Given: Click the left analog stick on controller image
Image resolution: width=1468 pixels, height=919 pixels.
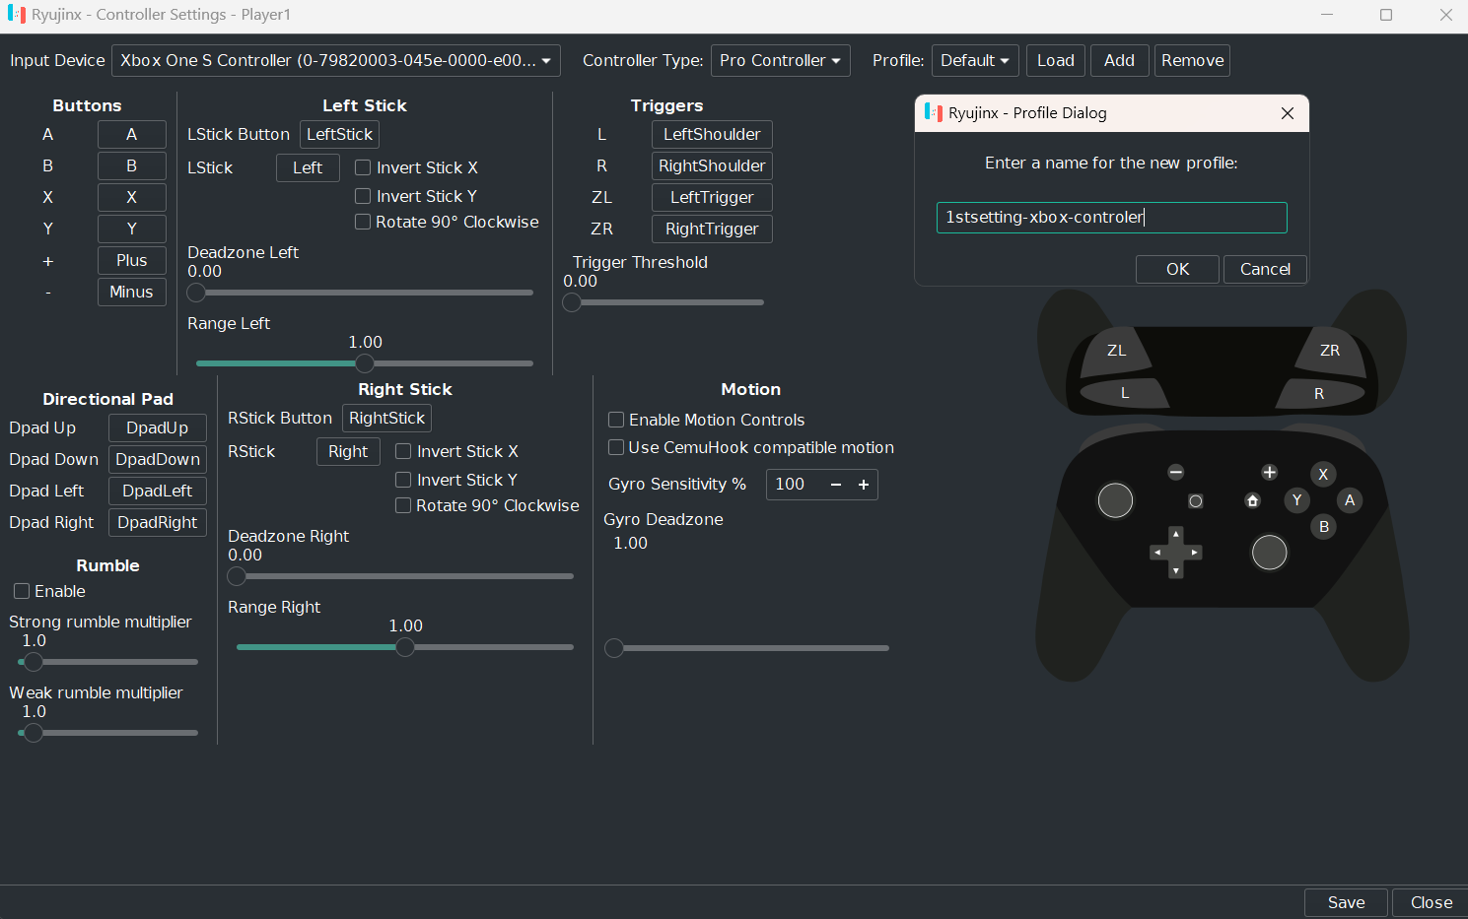Looking at the screenshot, I should tap(1115, 500).
